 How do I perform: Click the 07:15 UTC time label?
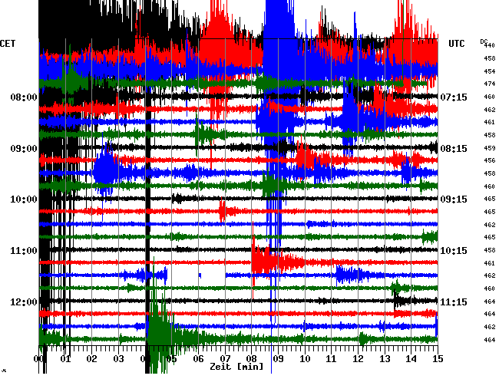(454, 97)
